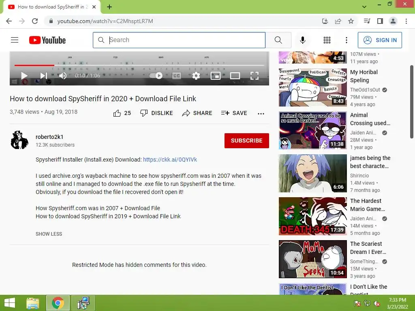The image size is (415, 311).
Task: Open video settings gear icon
Action: click(x=196, y=76)
